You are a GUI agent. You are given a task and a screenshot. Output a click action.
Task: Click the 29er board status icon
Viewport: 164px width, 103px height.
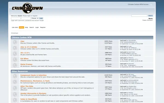(x=15, y=42)
